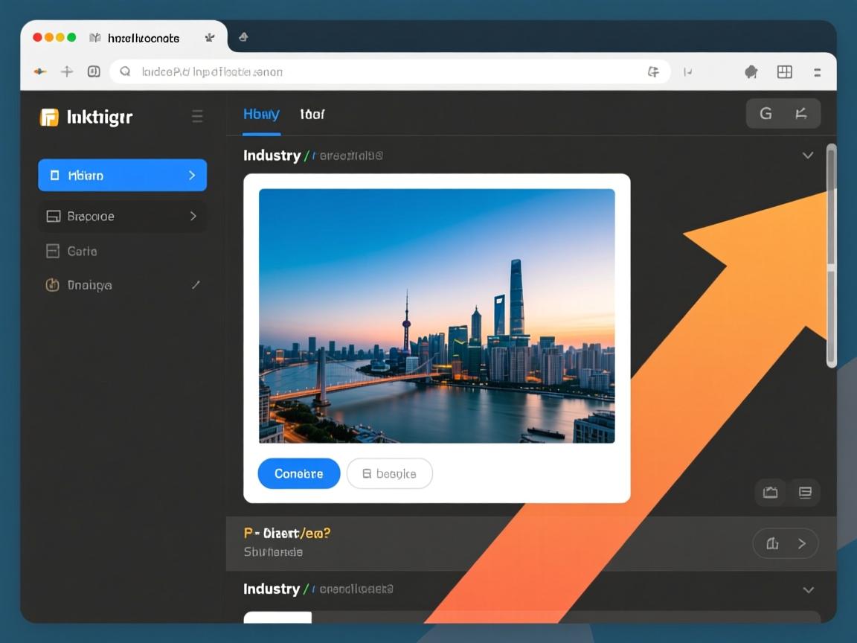Expand the Brapoioe sidebar item arrow
Viewport: 857px width, 643px height.
[193, 216]
